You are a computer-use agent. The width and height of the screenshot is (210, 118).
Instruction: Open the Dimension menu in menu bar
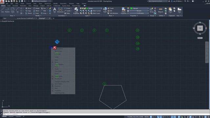click(x=48, y=4)
